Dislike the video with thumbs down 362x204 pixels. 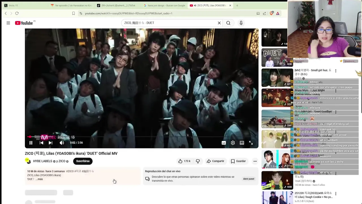(198, 161)
